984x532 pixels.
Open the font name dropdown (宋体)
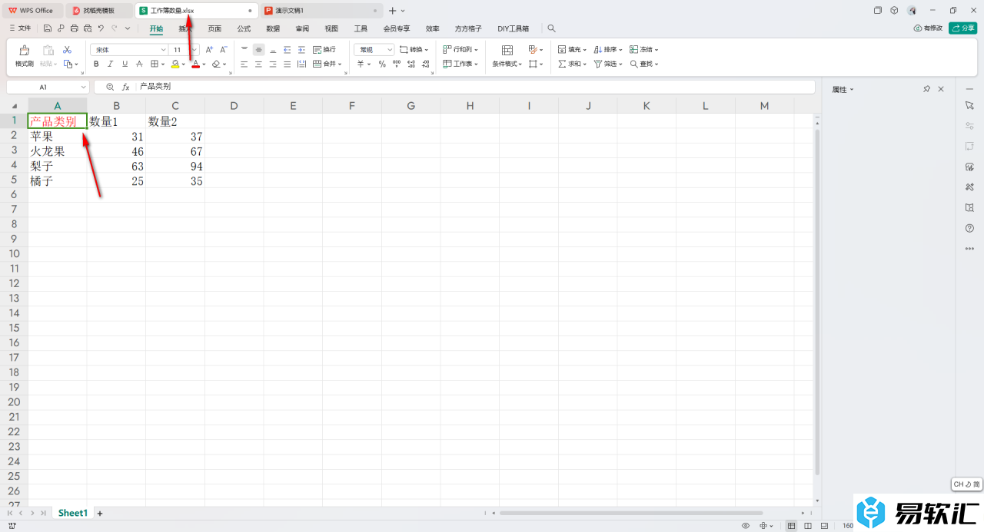click(x=163, y=49)
